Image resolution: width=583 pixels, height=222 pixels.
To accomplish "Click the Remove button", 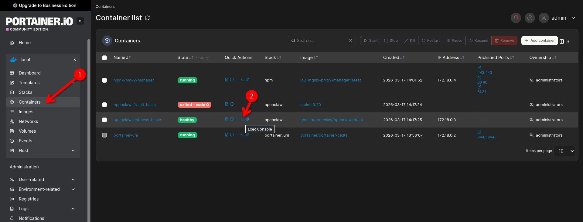I will 504,41.
